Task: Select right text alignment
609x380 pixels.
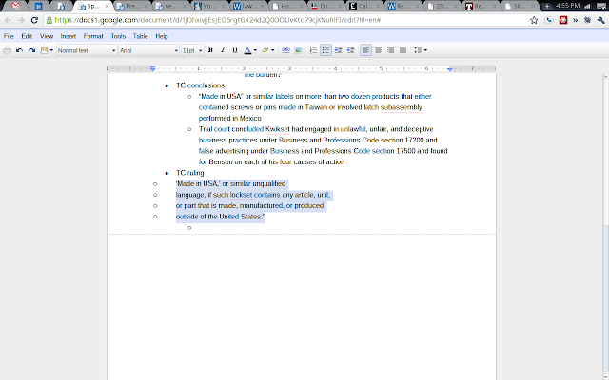Action: (391, 50)
